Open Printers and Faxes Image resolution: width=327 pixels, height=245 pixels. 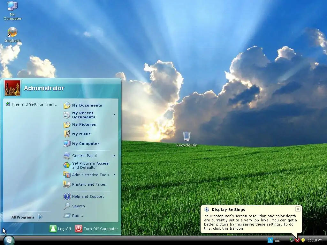[89, 184]
